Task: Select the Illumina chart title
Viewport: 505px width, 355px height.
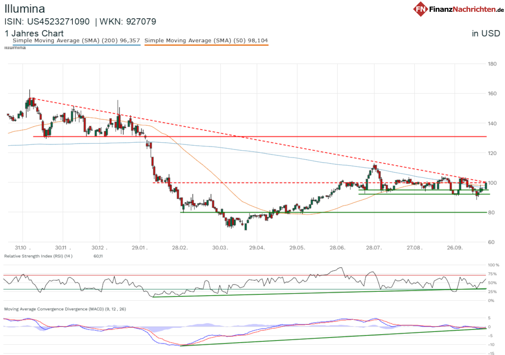Action: (x=24, y=9)
